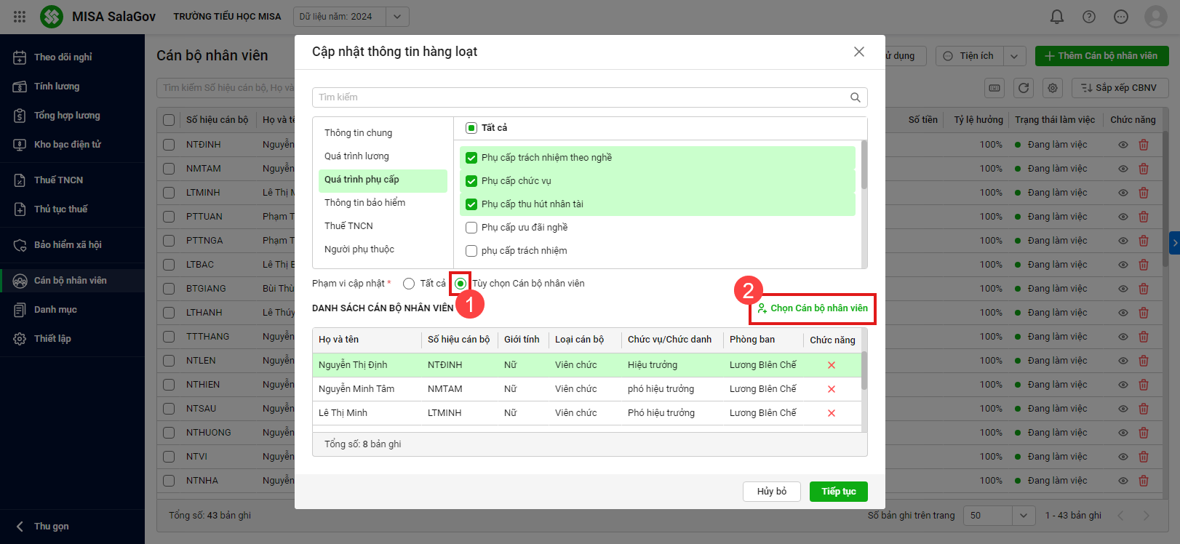Click the Tiếp tục button
Screen dimensions: 1180x544
[838, 492]
